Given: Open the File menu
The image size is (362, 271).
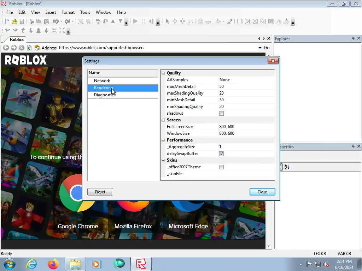Looking at the screenshot, I should [x=10, y=12].
